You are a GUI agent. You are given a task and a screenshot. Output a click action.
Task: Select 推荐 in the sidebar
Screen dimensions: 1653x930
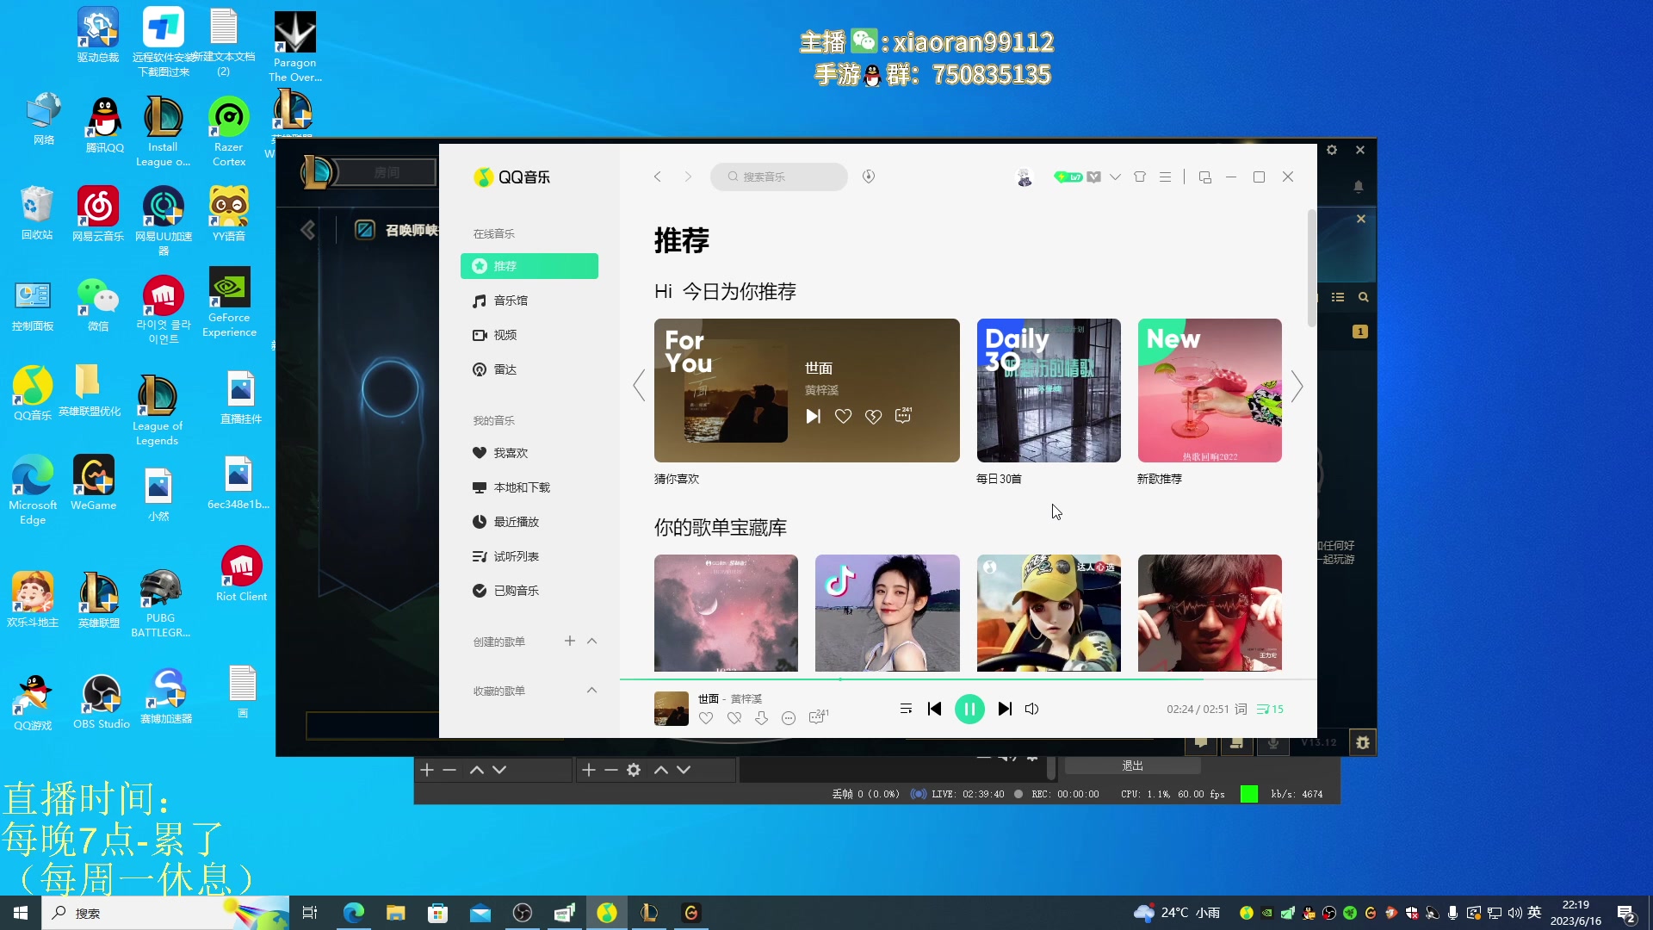(x=529, y=266)
